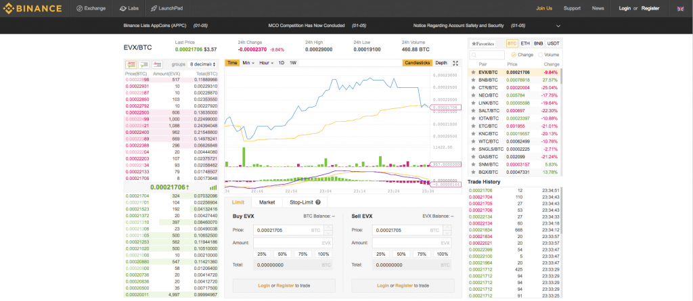Toggle the Favorites filter

click(484, 43)
